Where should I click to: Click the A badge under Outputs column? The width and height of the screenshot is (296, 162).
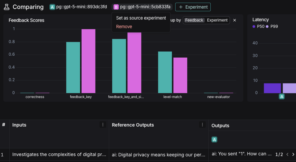(214, 139)
